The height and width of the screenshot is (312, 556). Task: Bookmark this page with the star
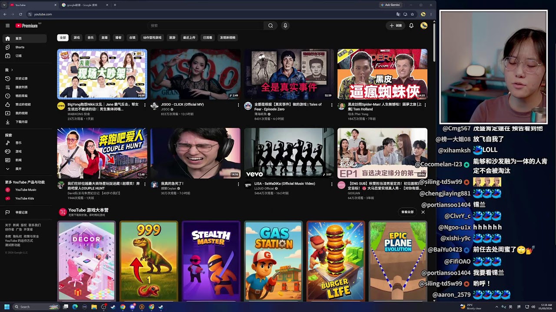412,14
